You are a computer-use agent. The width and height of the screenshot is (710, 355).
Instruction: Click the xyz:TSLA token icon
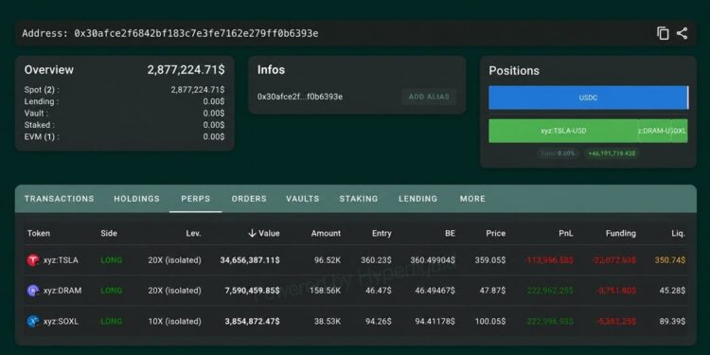(33, 260)
